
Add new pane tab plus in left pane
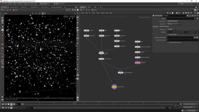coord(65,7)
